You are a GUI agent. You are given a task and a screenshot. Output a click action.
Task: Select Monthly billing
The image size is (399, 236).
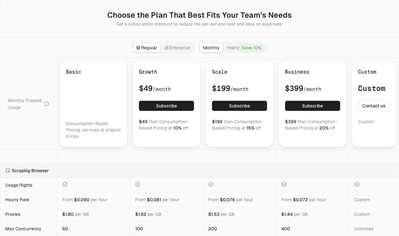(x=211, y=48)
